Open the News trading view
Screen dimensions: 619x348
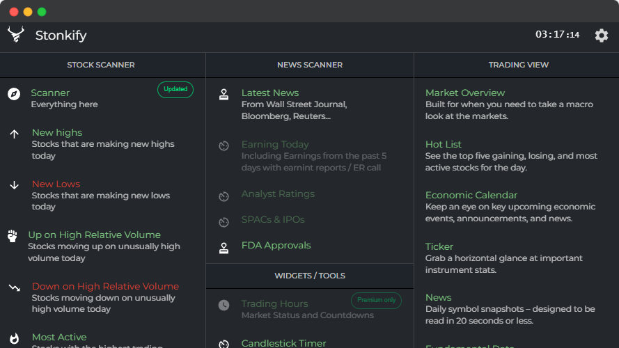[438, 297]
